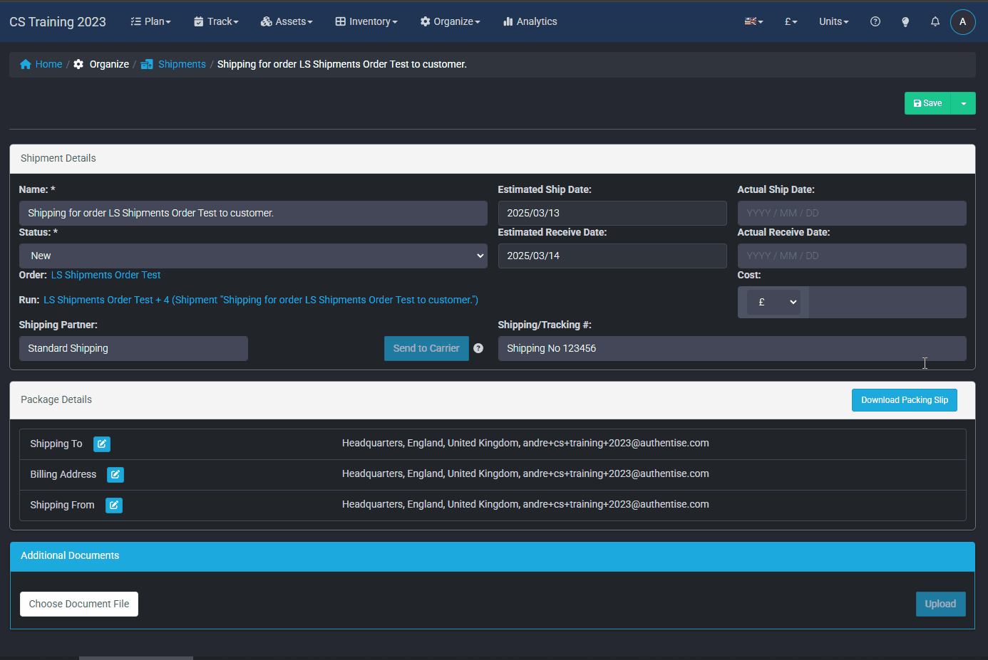Expand the Save button dropdown arrow
Viewport: 988px width, 660px height.
coord(964,104)
